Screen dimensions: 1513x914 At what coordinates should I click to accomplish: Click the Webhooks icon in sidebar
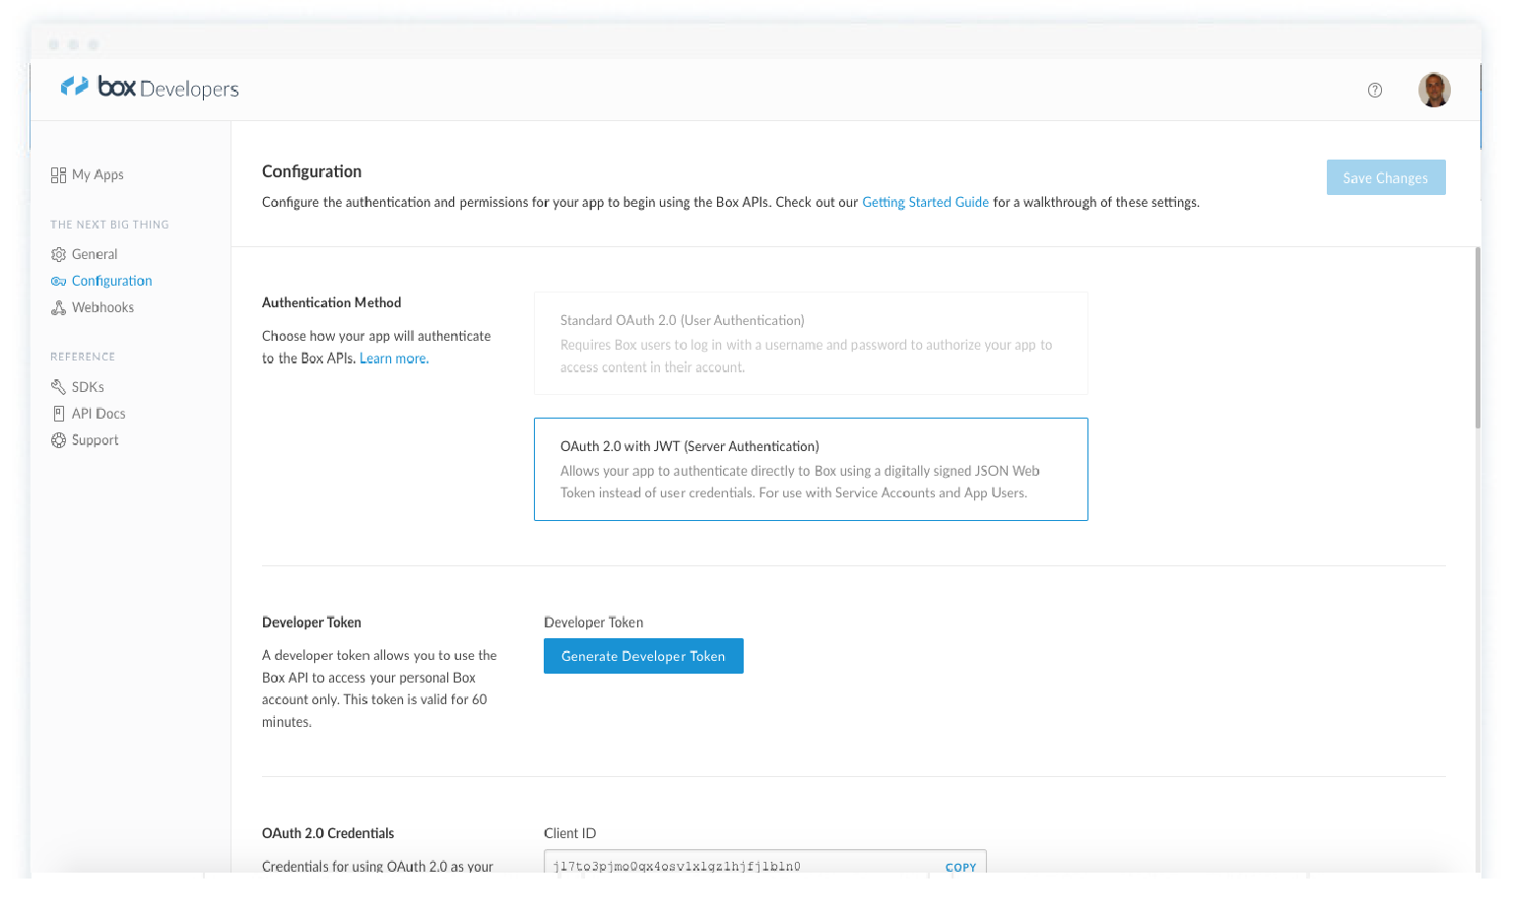coord(58,307)
